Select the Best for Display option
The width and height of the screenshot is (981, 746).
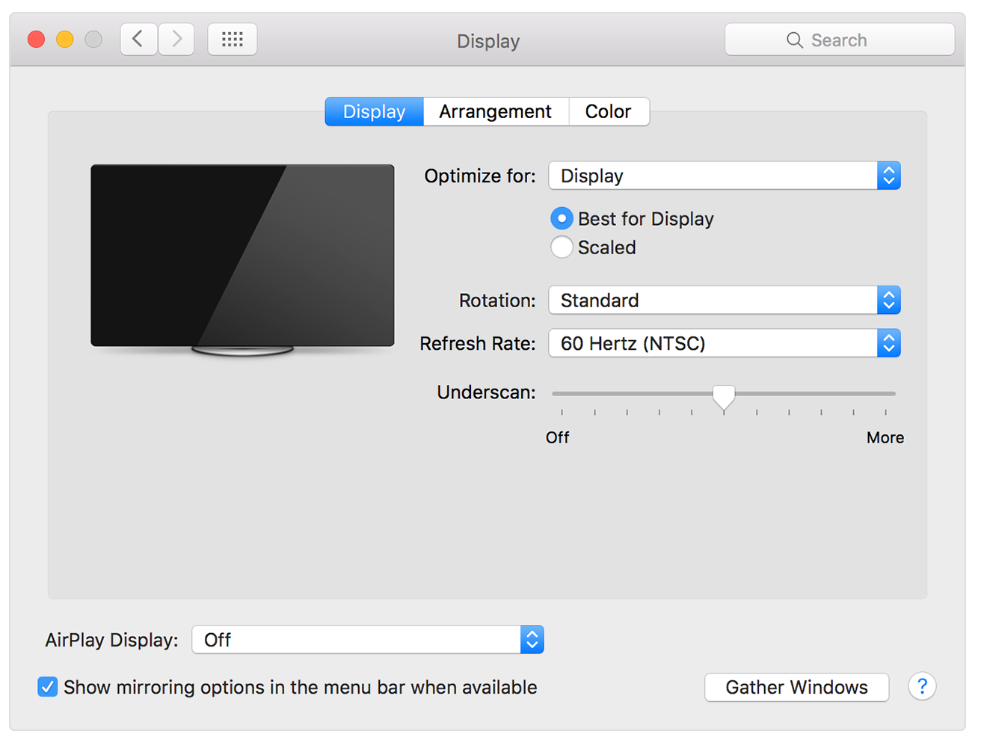click(x=562, y=219)
